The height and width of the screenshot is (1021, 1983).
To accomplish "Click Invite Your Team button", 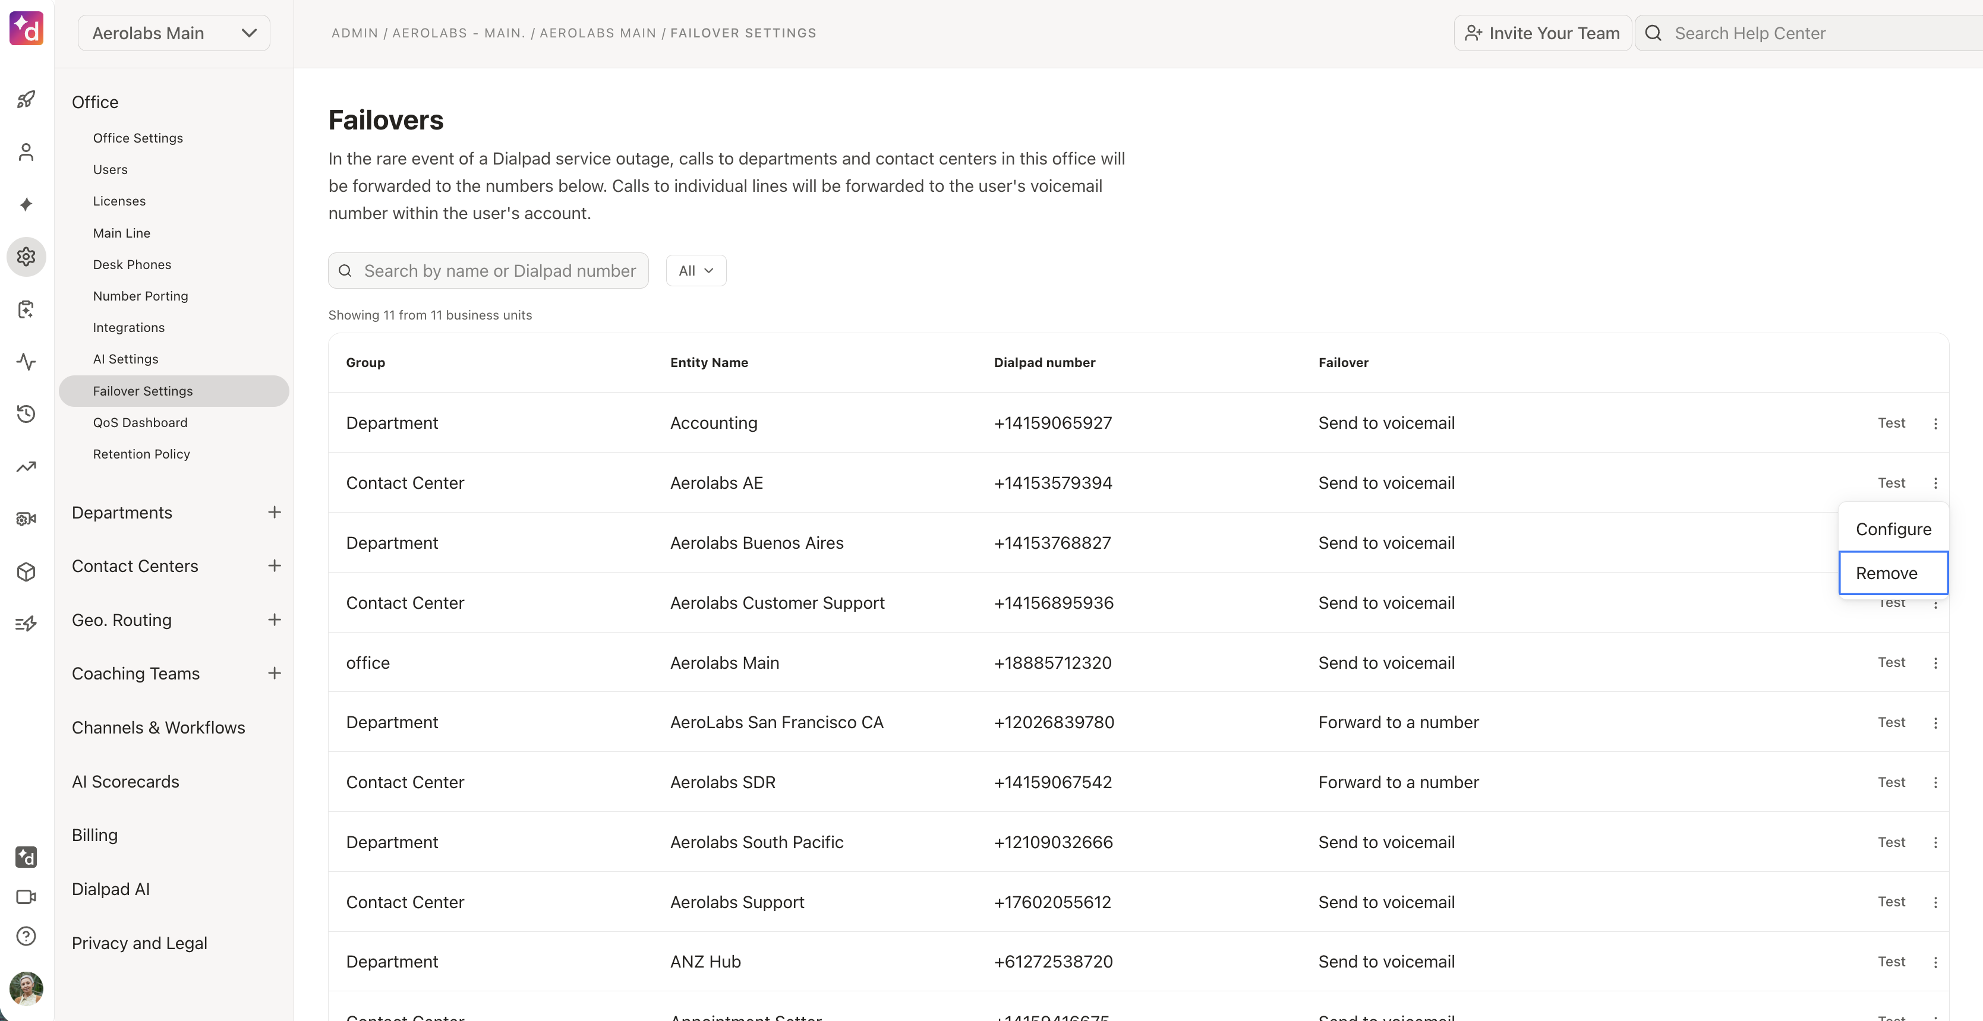I will click(x=1542, y=33).
